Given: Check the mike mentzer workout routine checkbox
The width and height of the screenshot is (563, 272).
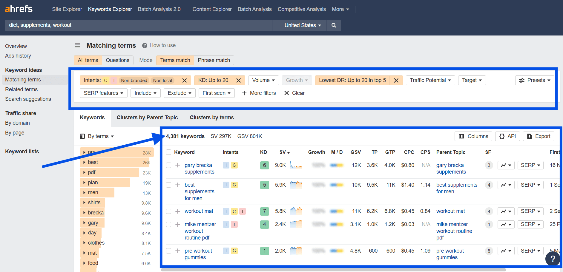Looking at the screenshot, I should [169, 224].
